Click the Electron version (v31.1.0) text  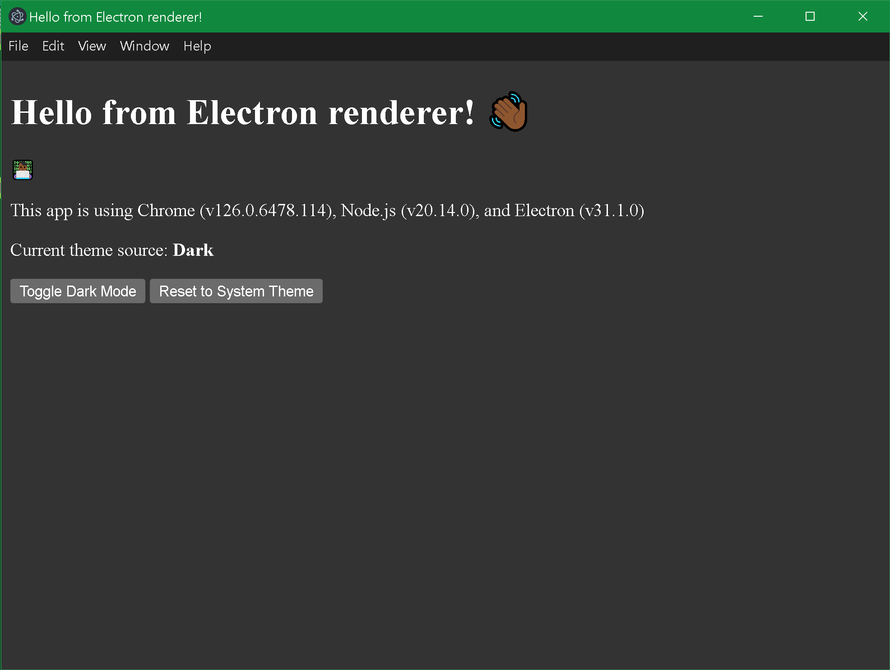612,211
